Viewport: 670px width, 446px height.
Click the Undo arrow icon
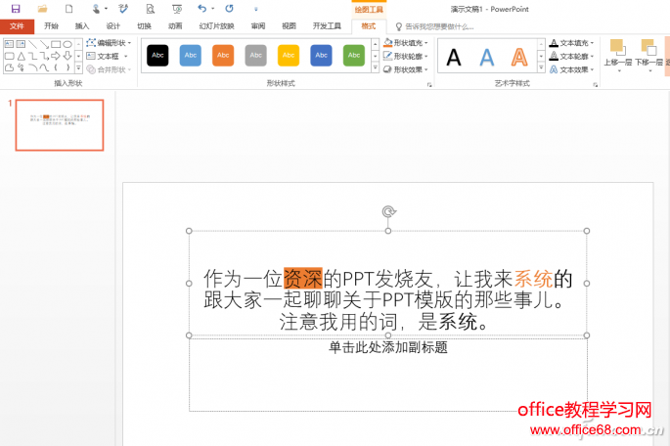coord(201,9)
